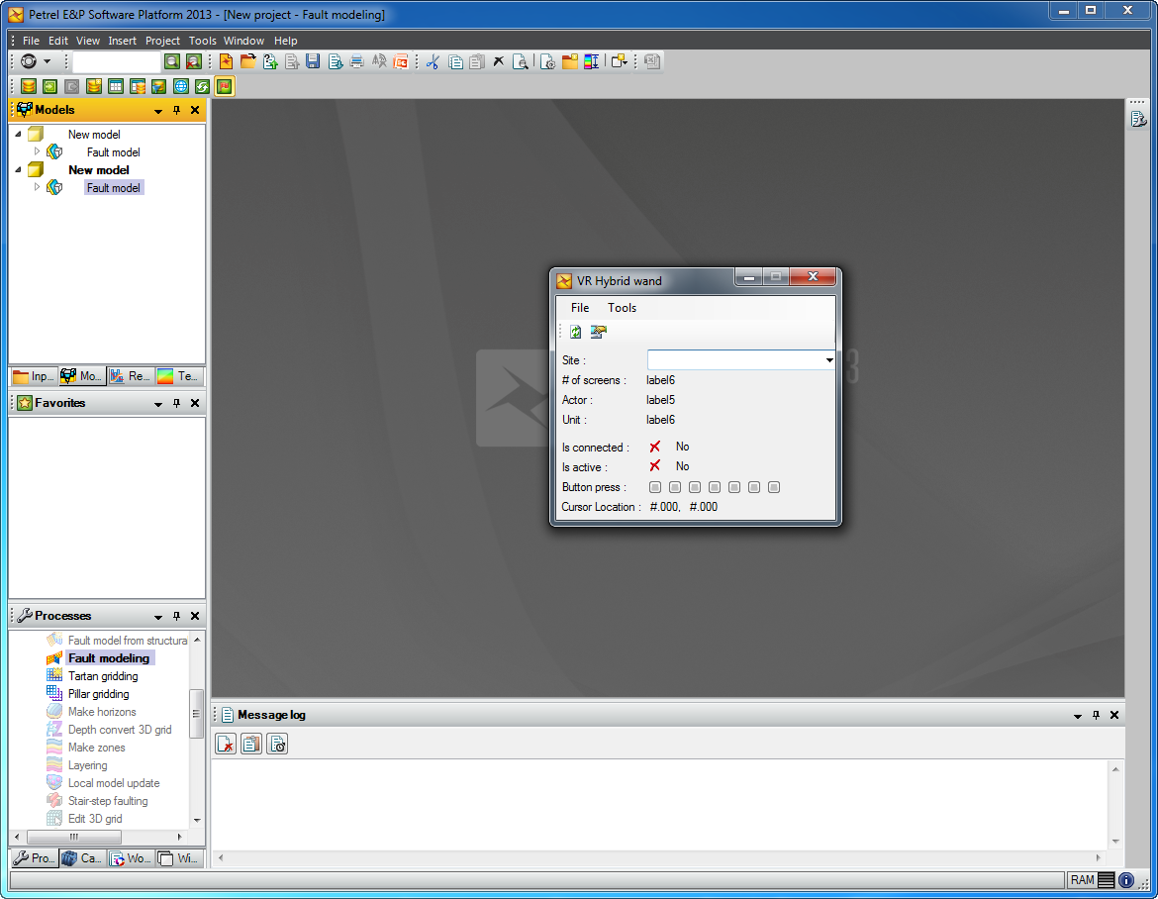
Task: Open the Models panel dropdown arrow
Action: (x=158, y=111)
